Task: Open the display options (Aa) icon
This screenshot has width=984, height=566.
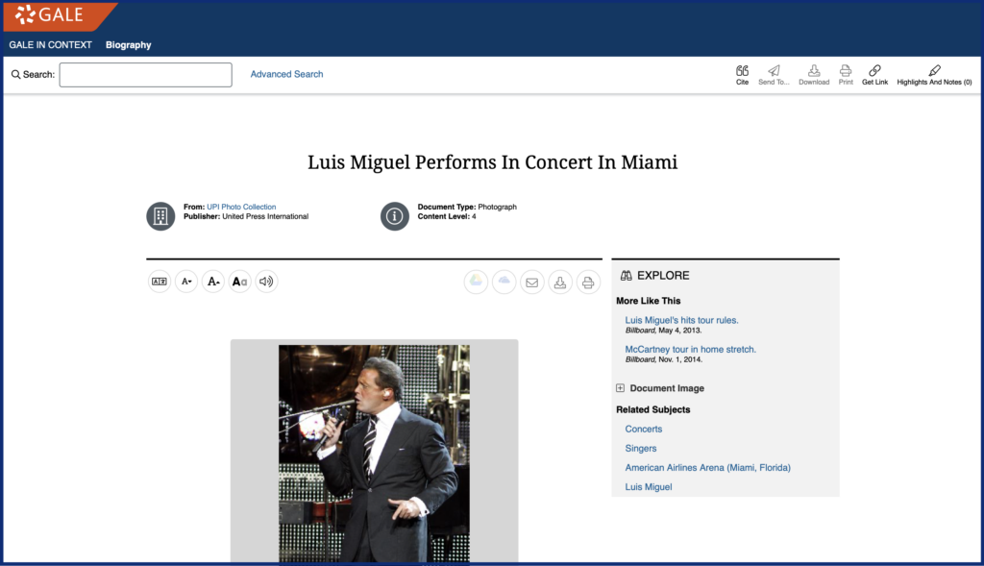Action: pyautogui.click(x=240, y=282)
